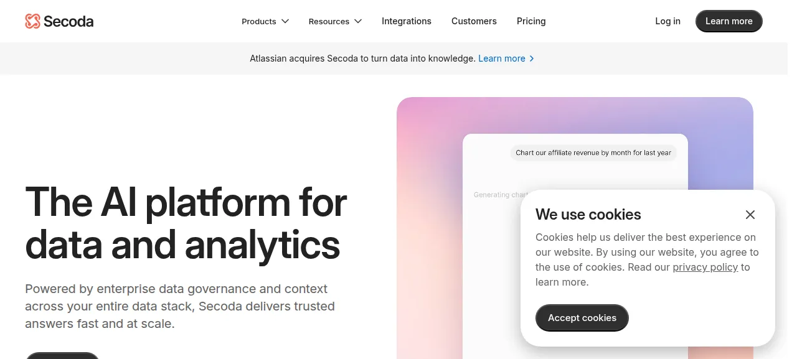The width and height of the screenshot is (797, 359).
Task: Open the privacy policy link
Action: pos(705,267)
